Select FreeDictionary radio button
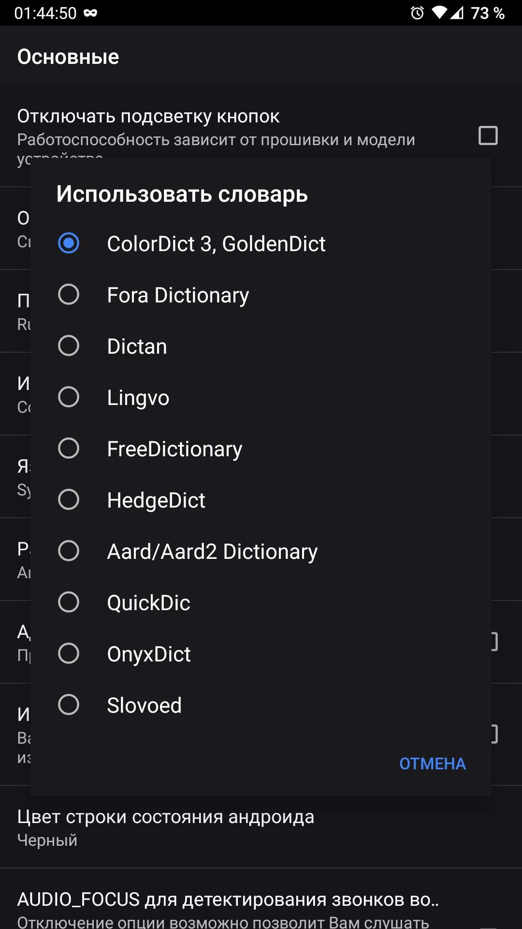Image resolution: width=522 pixels, height=929 pixels. [x=69, y=449]
